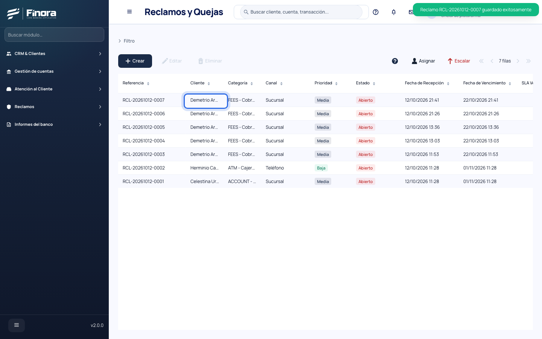Click the Finora logo

(32, 14)
